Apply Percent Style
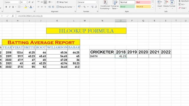Viewport: 189px width, 106px height. coord(84,7)
